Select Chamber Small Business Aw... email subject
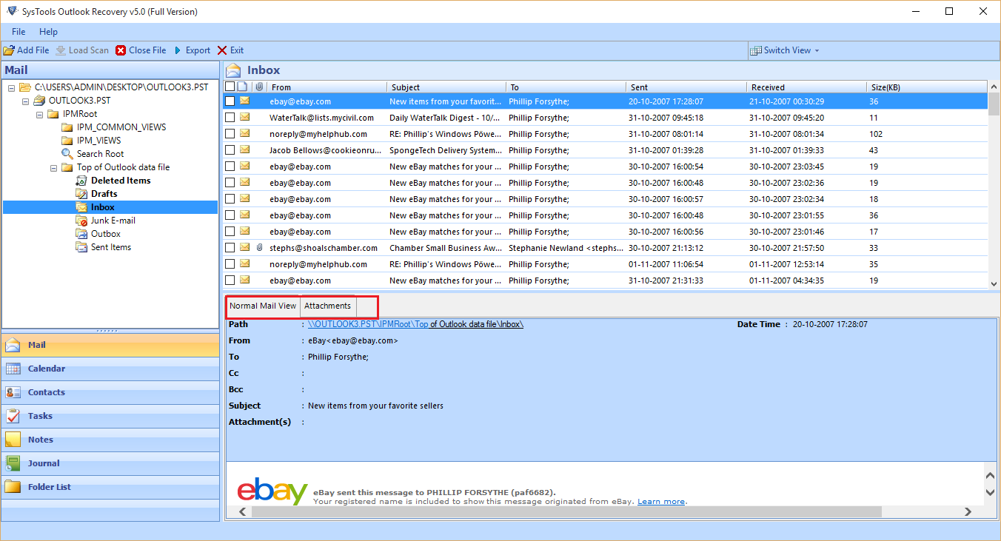This screenshot has height=541, width=1001. tap(446, 248)
